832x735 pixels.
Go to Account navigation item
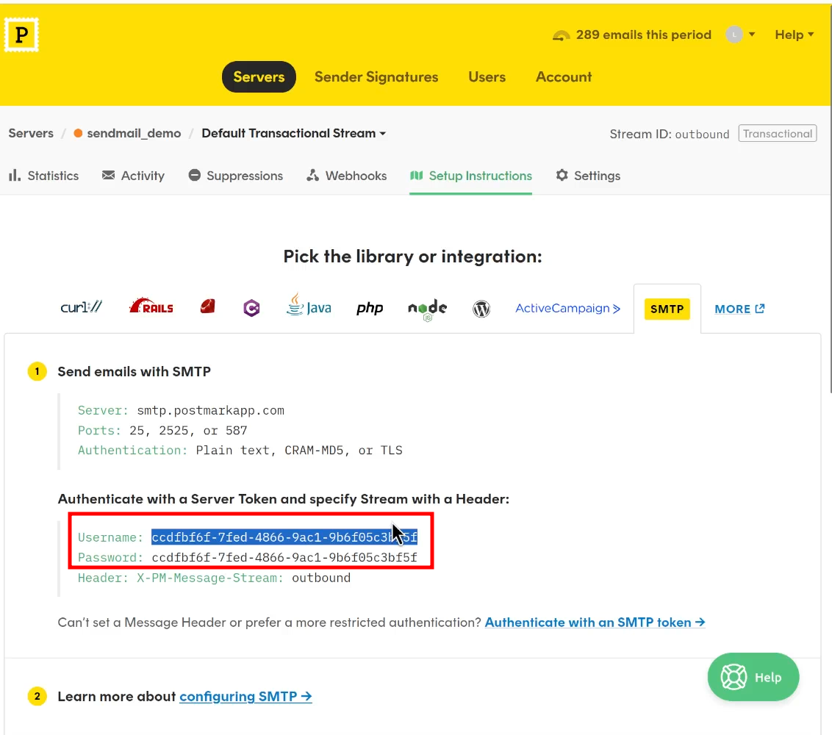(564, 77)
